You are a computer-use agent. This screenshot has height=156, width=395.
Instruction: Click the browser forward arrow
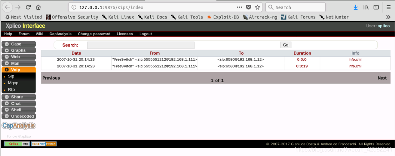coord(18,7)
